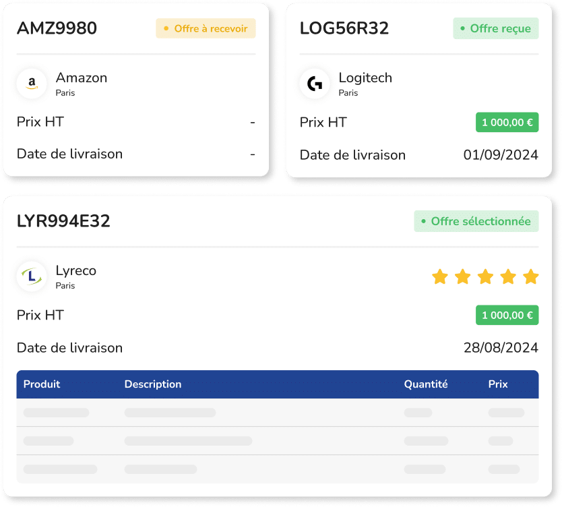Click the 'Offre sélectionnée' status badge
The image size is (562, 507).
(476, 221)
